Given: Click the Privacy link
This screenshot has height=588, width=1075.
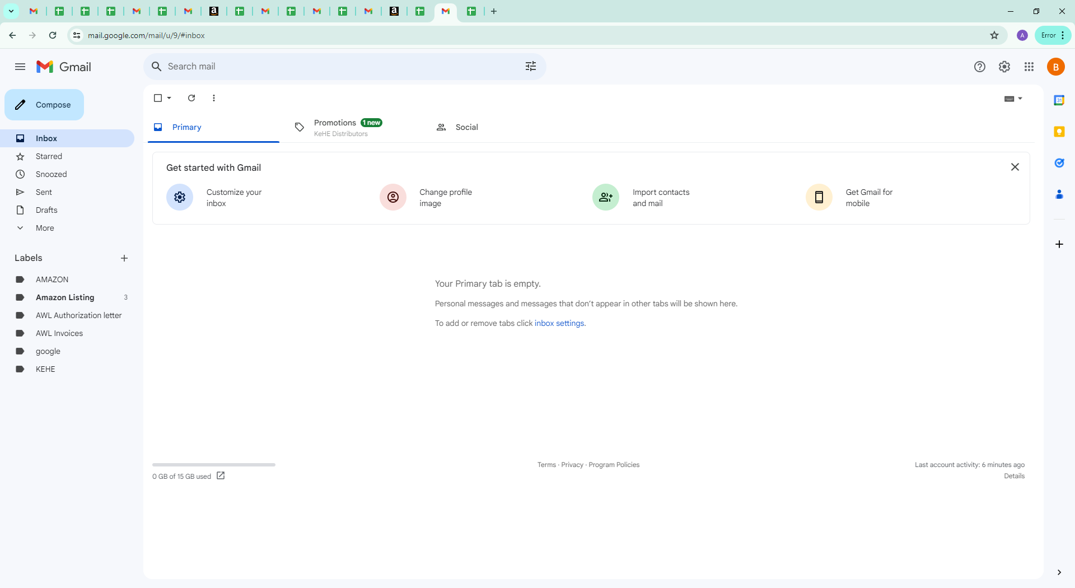Looking at the screenshot, I should (572, 465).
